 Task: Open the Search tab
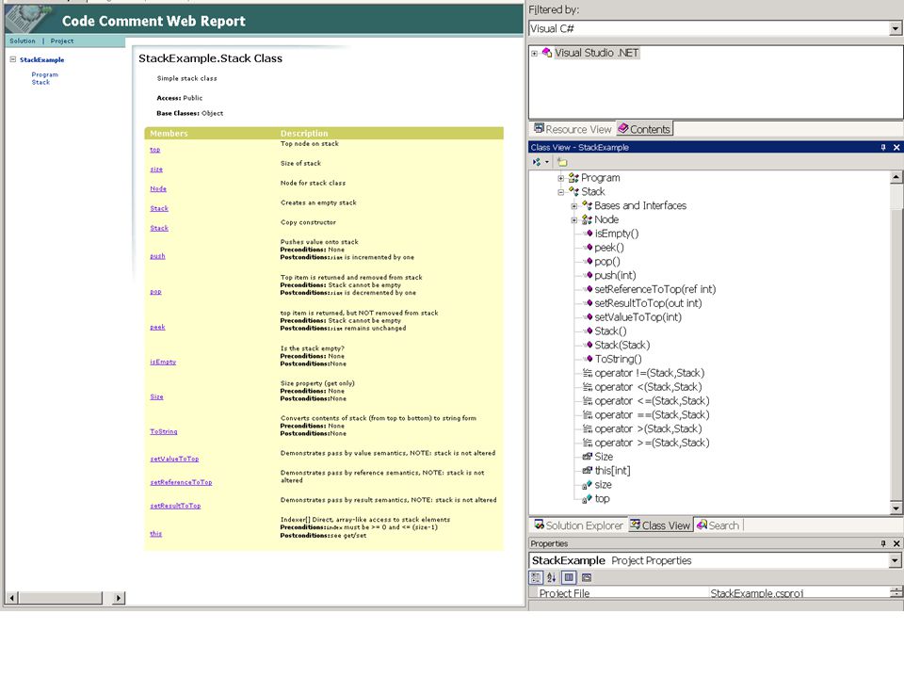(718, 525)
